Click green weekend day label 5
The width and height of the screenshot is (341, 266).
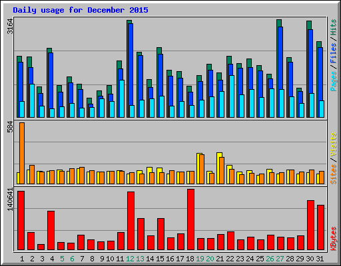[62, 259]
